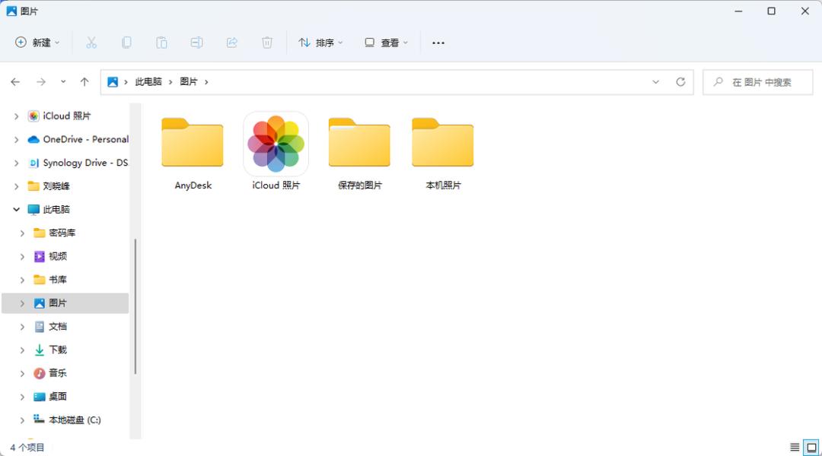This screenshot has height=456, width=822.
Task: Select 音乐 in the sidebar
Action: tap(58, 373)
